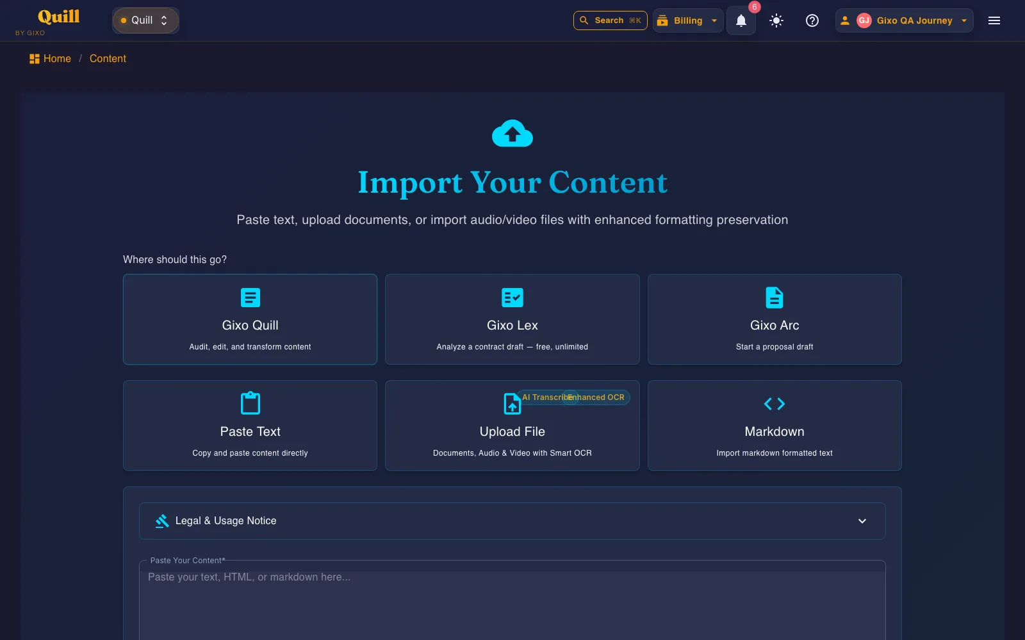Click the cloud upload icon
Image resolution: width=1025 pixels, height=640 pixels.
click(x=512, y=133)
